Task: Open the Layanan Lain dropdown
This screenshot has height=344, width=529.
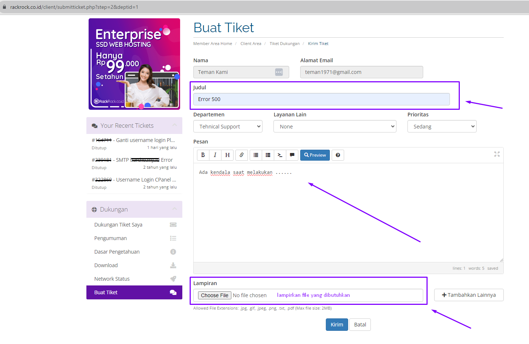Action: [335, 127]
